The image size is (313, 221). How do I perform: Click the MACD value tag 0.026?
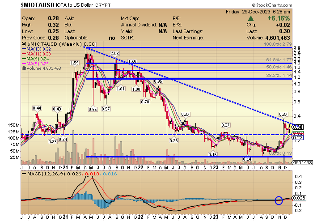pos(299,198)
